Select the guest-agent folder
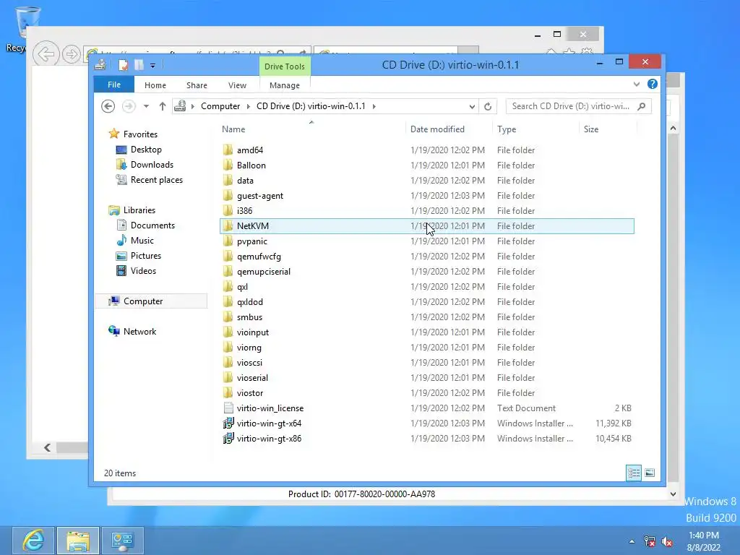 (x=427, y=195)
